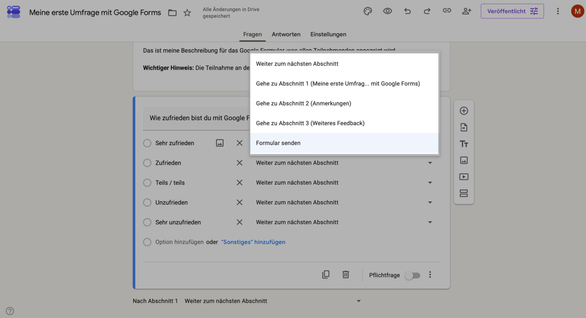Add title and description from side toolbar
The height and width of the screenshot is (318, 586).
(464, 144)
